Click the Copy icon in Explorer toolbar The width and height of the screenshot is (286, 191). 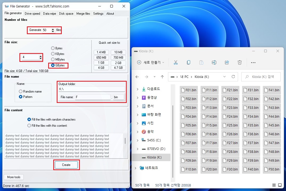pyautogui.click(x=189, y=62)
